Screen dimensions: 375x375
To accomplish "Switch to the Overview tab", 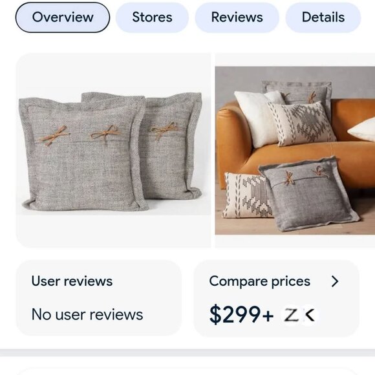I will click(x=63, y=17).
